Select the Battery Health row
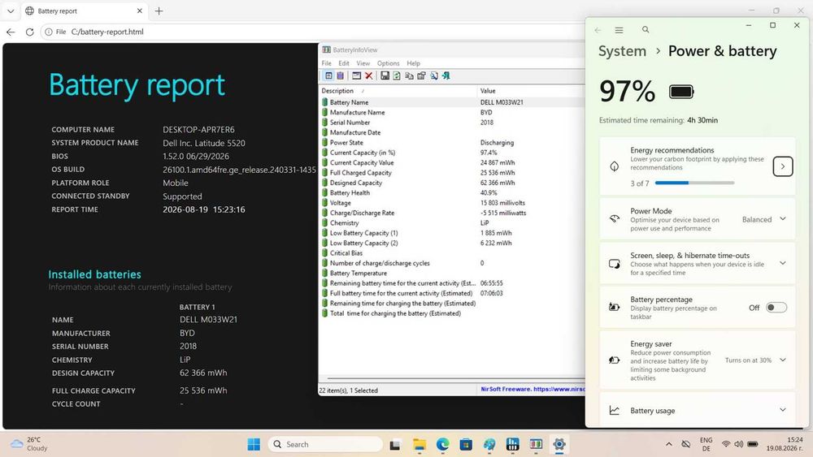Viewport: 813px width, 457px height. click(452, 192)
